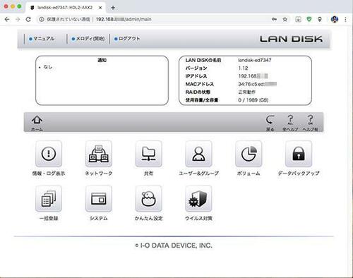Click the download extension icon in toolbar
The height and width of the screenshot is (278, 353).
pos(298,19)
